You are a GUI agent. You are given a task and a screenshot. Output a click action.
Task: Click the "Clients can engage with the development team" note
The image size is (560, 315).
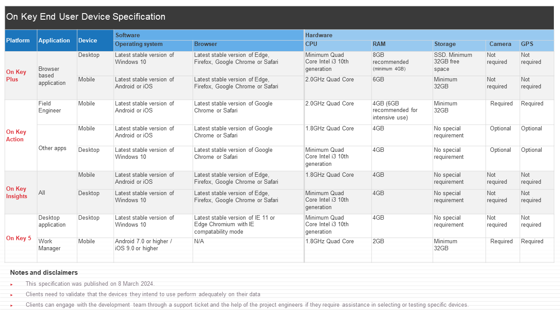[x=247, y=305]
